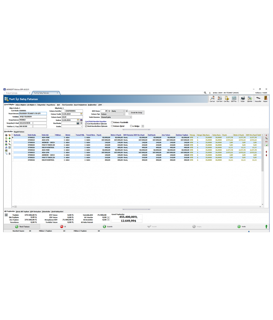273x320 pixels.
Task: Open the Grubu dropdown list
Action: pos(81,126)
